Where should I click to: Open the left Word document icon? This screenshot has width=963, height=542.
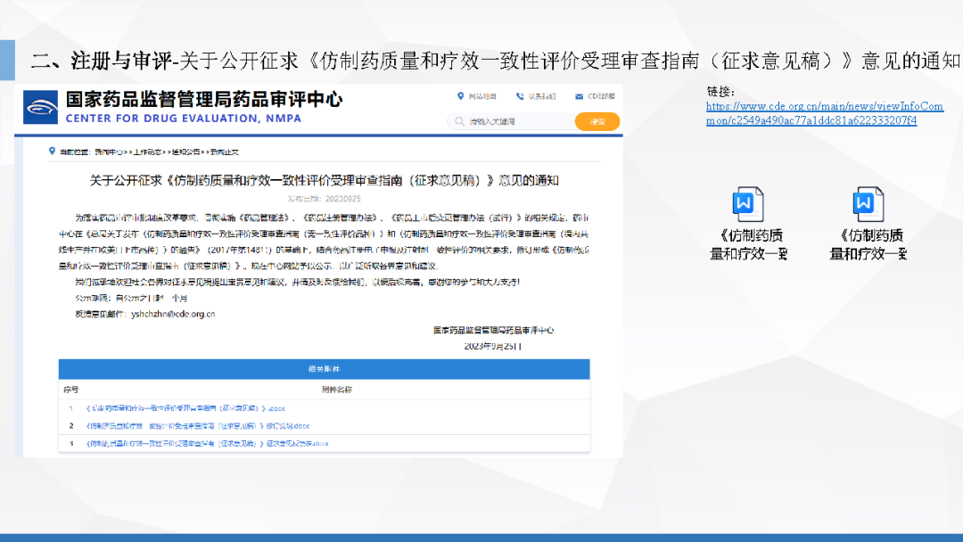click(x=746, y=204)
